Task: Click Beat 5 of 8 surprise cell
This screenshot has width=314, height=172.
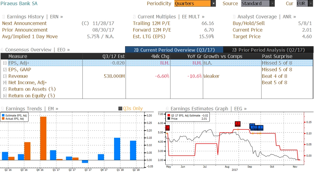Action: pos(274,83)
